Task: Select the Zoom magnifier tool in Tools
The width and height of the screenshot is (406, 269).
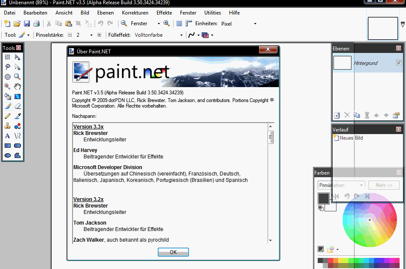Action: point(17,77)
